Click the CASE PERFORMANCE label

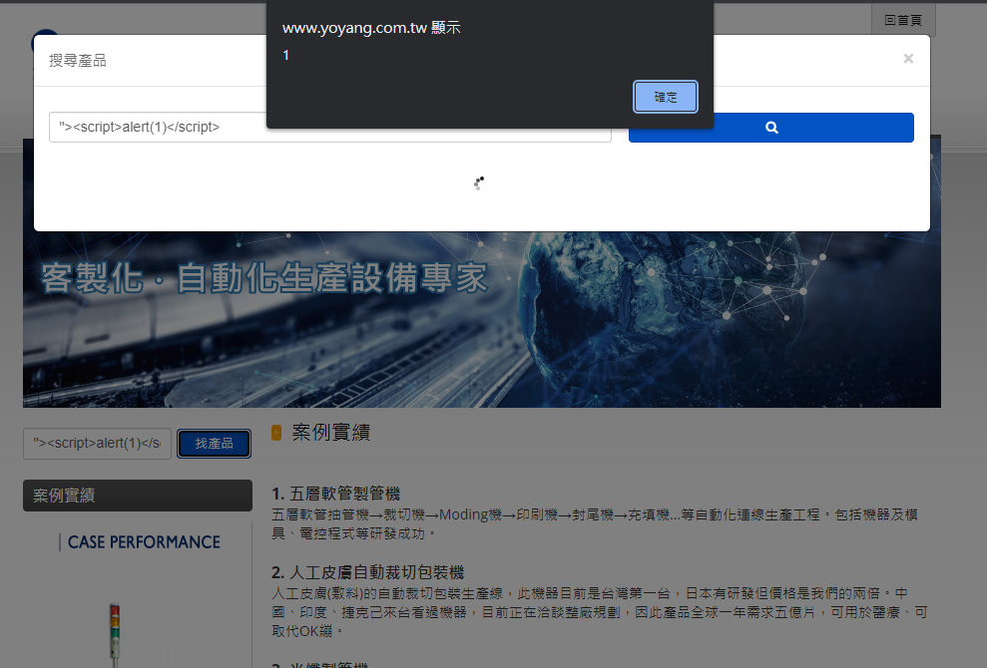pos(144,542)
